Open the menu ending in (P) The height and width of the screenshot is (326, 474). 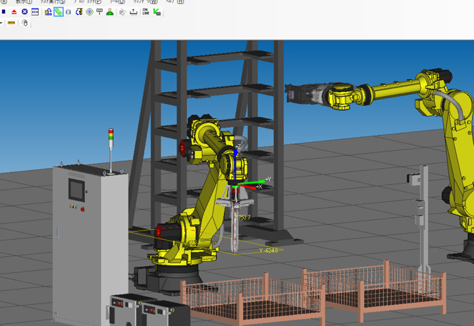click(88, 1)
